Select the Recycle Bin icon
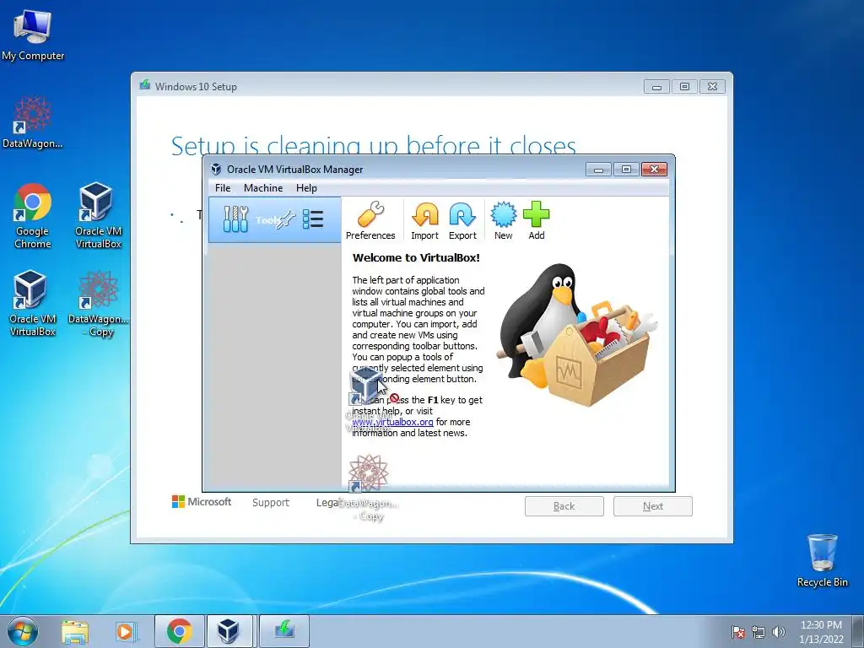This screenshot has height=648, width=864. click(x=822, y=560)
